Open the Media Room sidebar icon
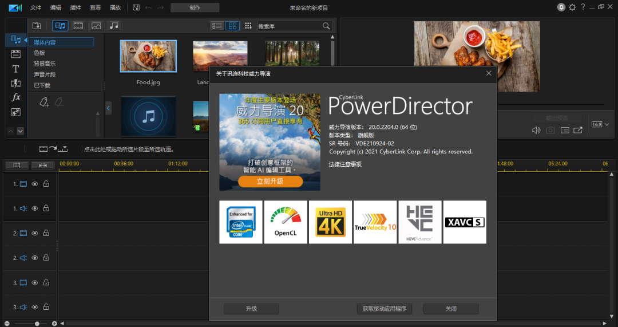This screenshot has width=618, height=327. pyautogui.click(x=16, y=40)
